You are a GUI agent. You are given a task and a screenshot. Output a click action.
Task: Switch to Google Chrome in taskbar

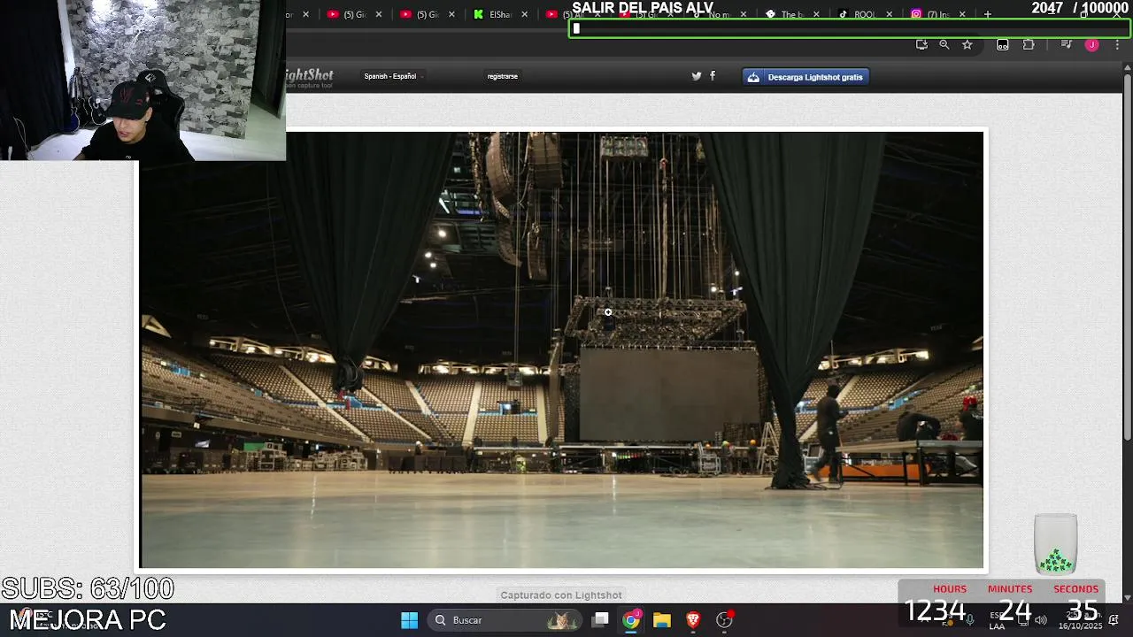(631, 620)
